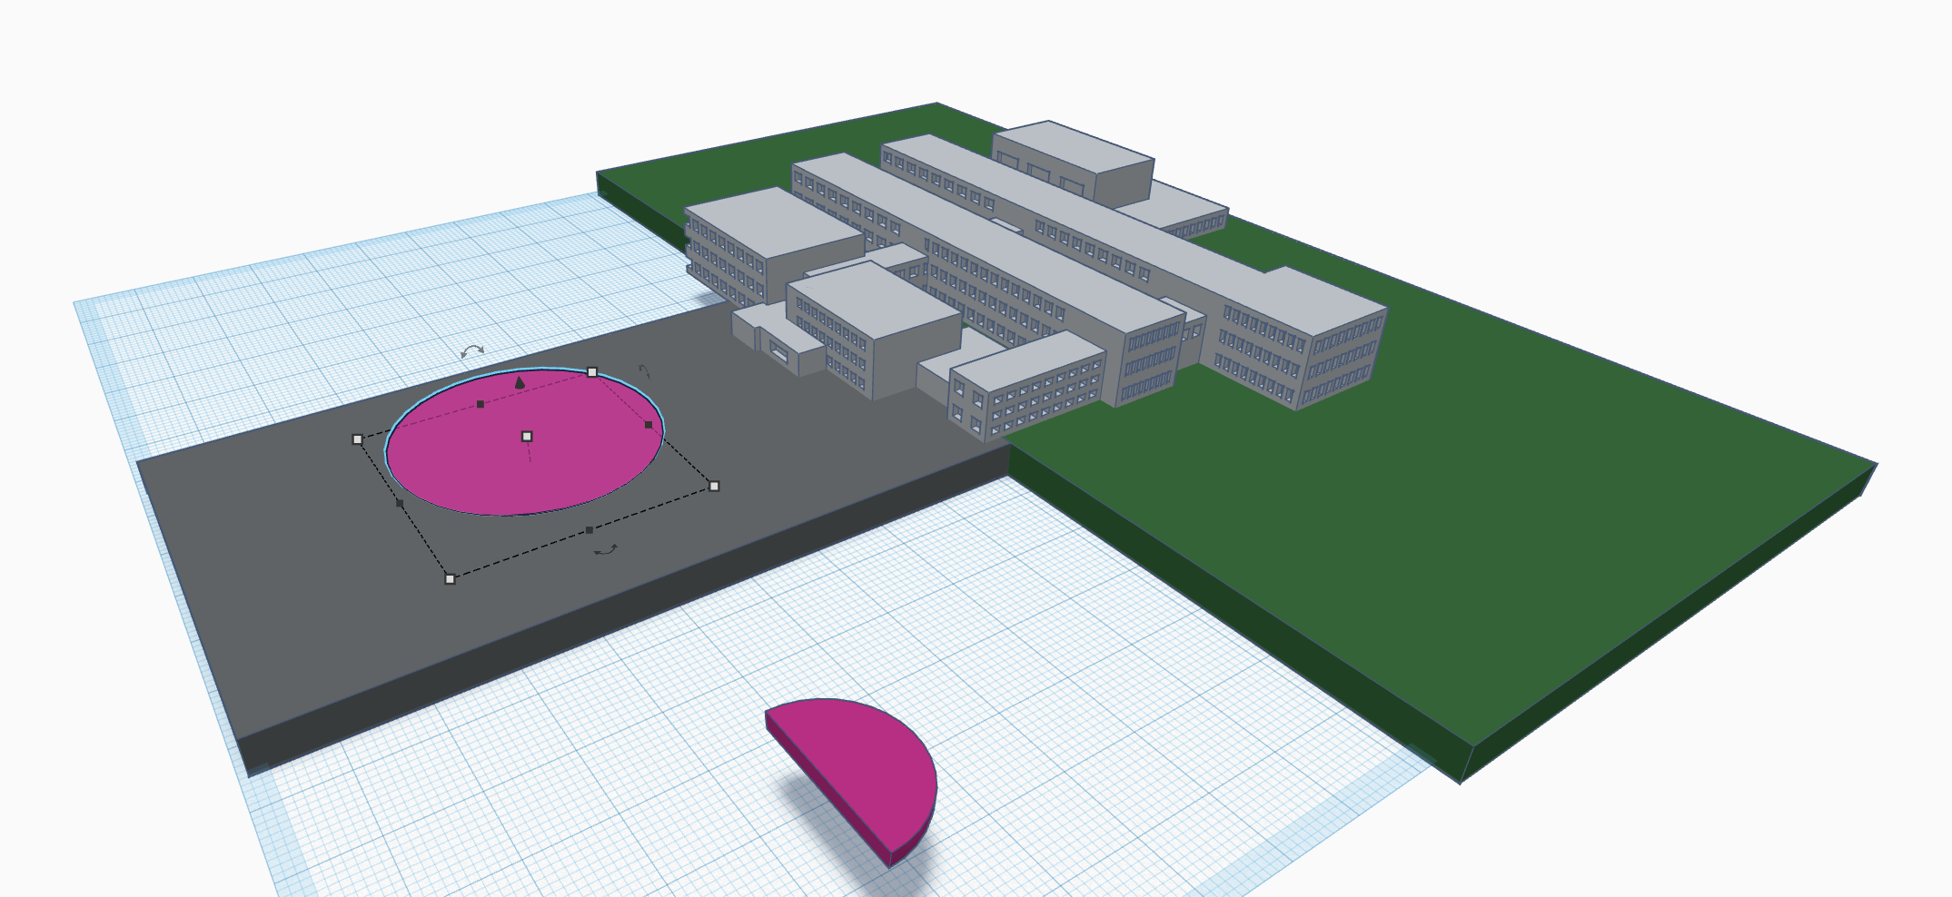1952x897 pixels.
Task: Click the curved rotation arrow above the ellipse
Action: 472,351
